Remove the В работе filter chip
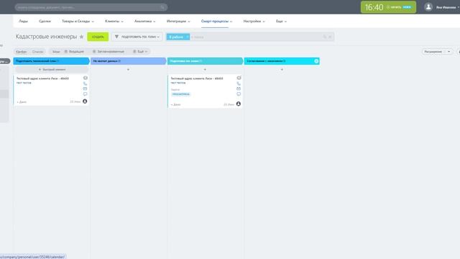Screen dimensions: 460x259 coord(187,37)
